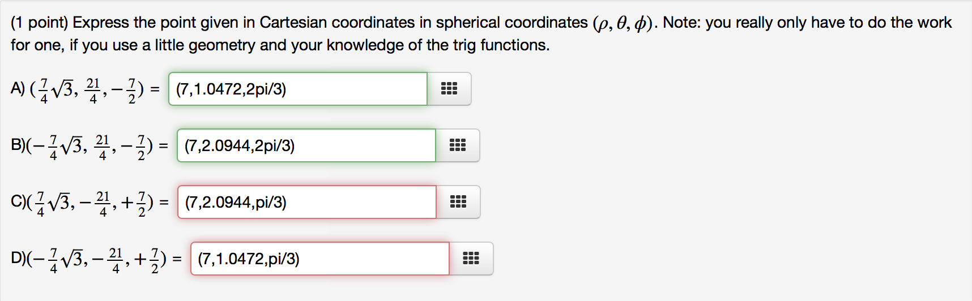The height and width of the screenshot is (301, 972).
Task: Click the "(1 point)" text in problem statement
Action: (39, 23)
